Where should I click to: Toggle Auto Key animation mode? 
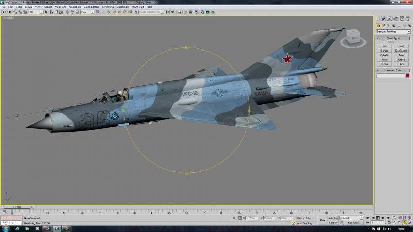333,218
